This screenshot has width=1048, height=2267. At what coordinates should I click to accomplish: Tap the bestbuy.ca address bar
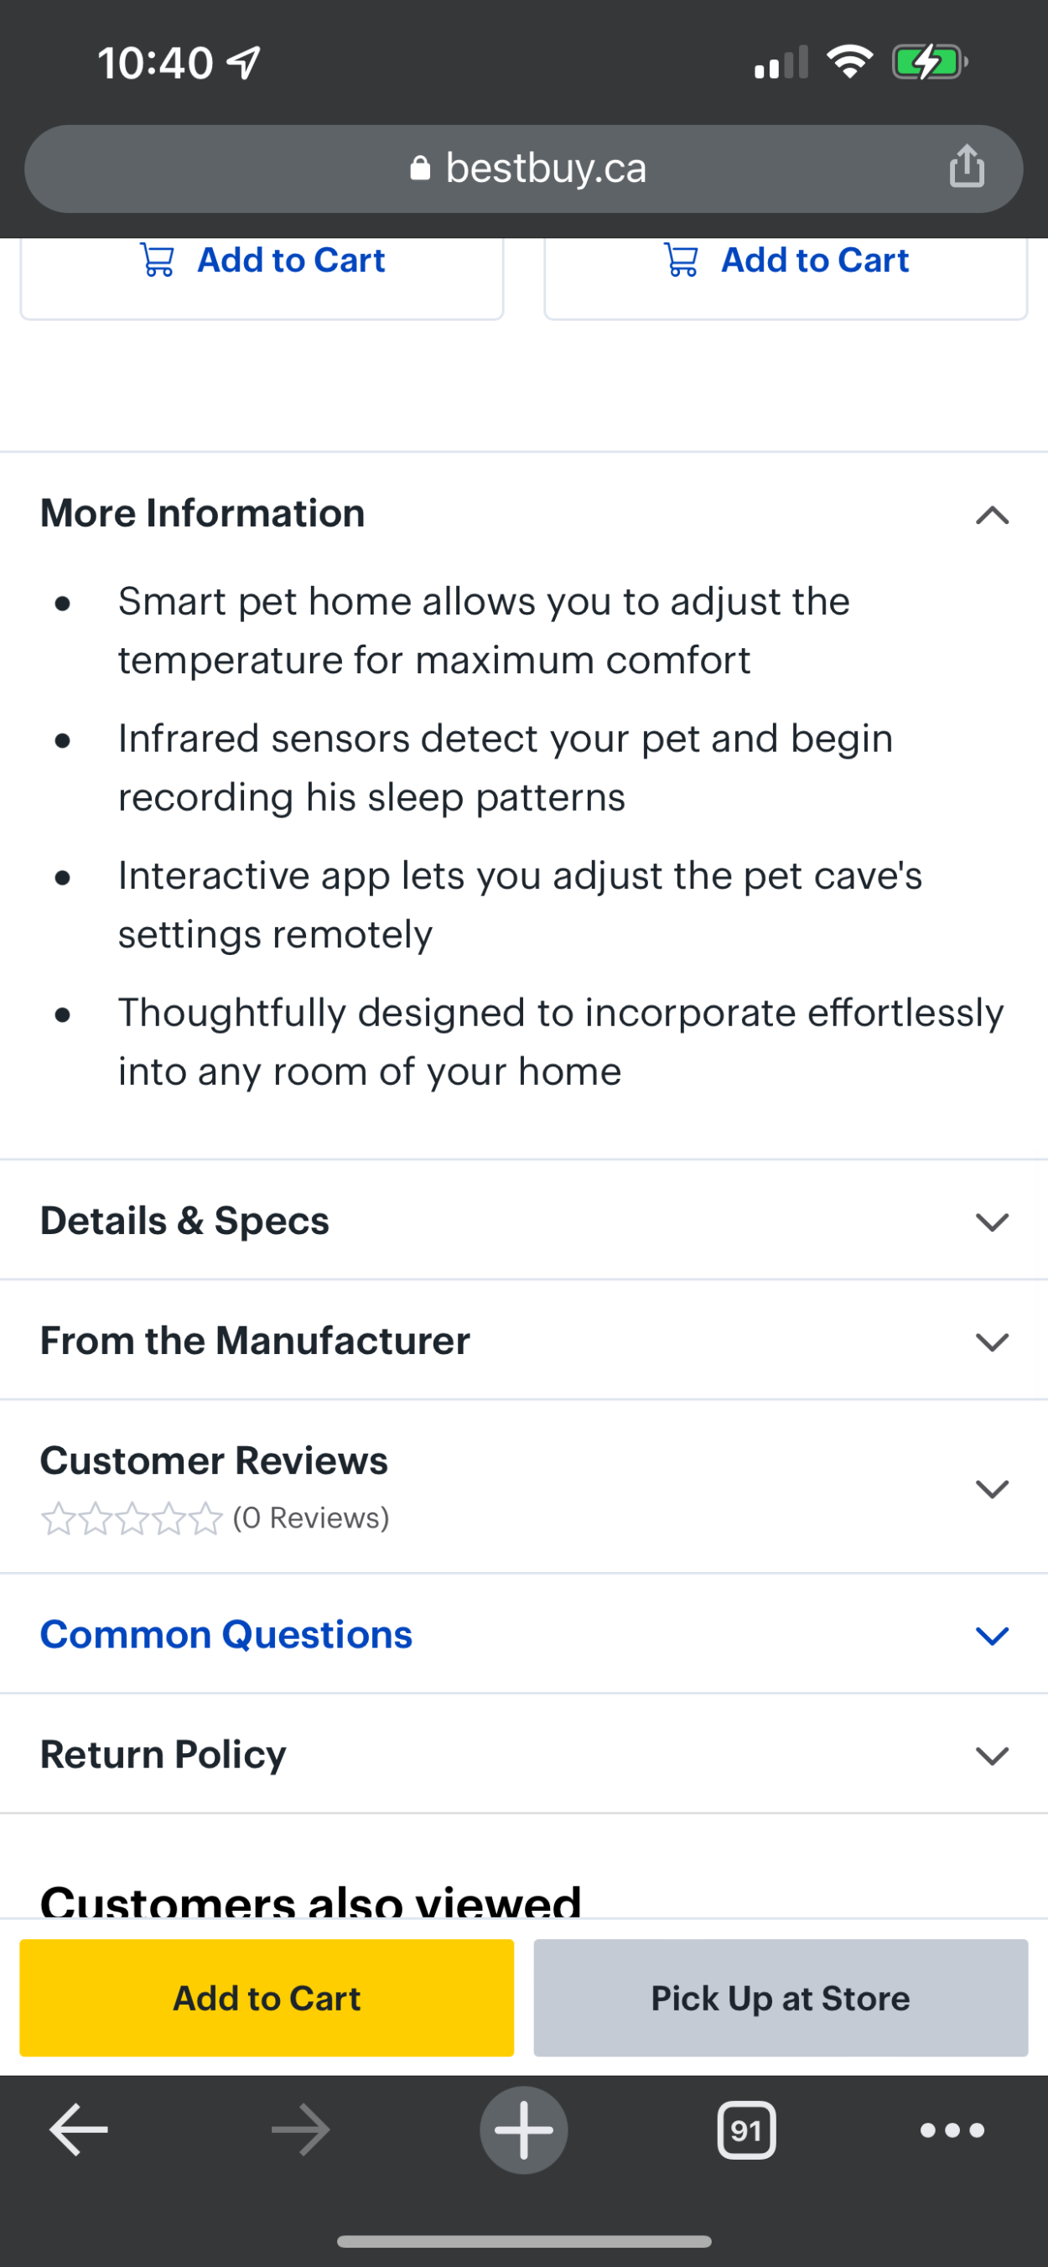(523, 168)
